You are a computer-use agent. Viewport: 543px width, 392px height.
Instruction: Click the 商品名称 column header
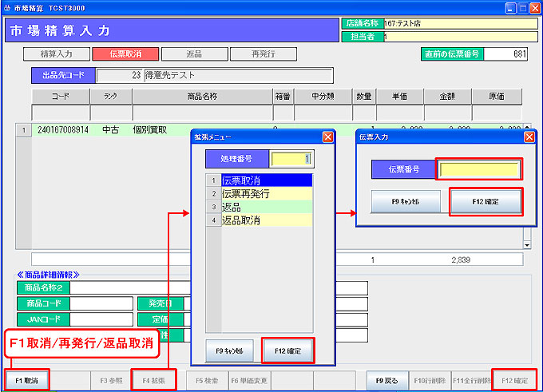[202, 97]
